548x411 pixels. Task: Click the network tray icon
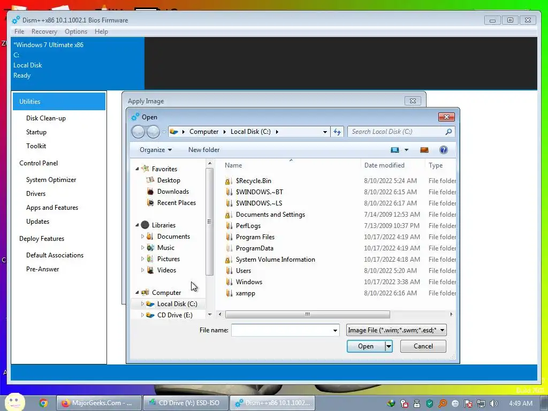click(481, 404)
